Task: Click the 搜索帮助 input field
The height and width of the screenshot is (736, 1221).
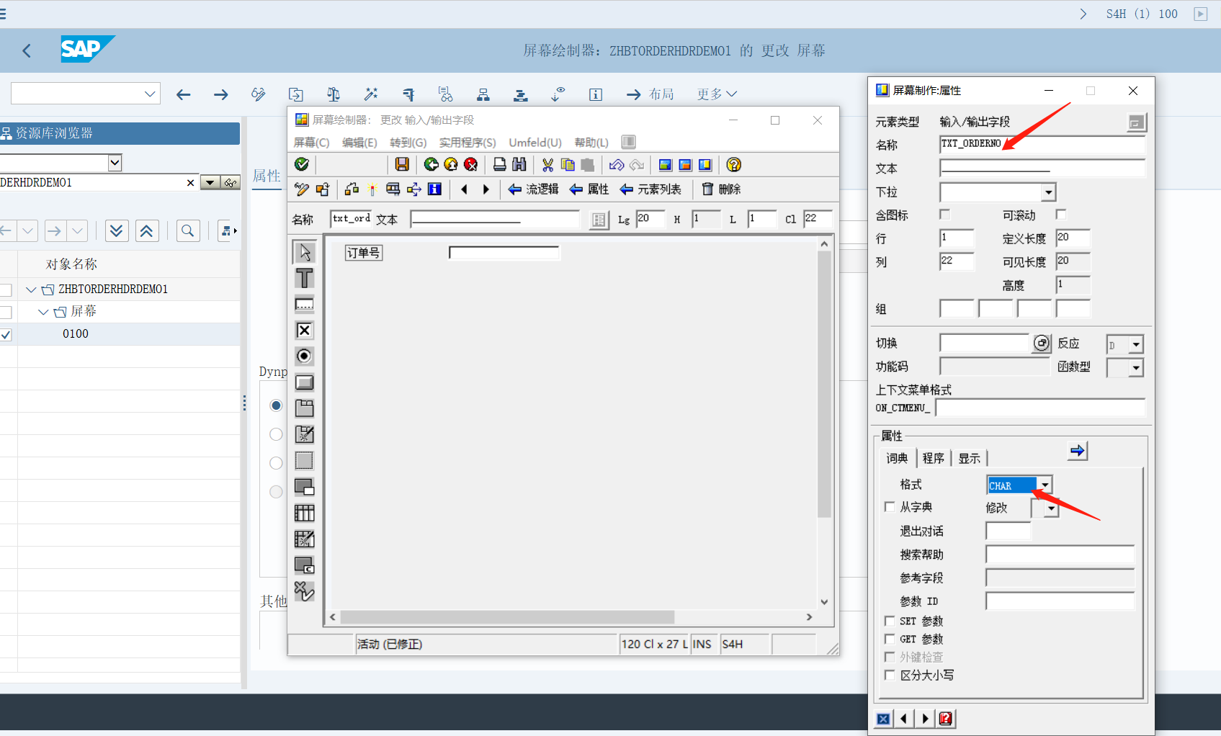Action: coord(1060,555)
